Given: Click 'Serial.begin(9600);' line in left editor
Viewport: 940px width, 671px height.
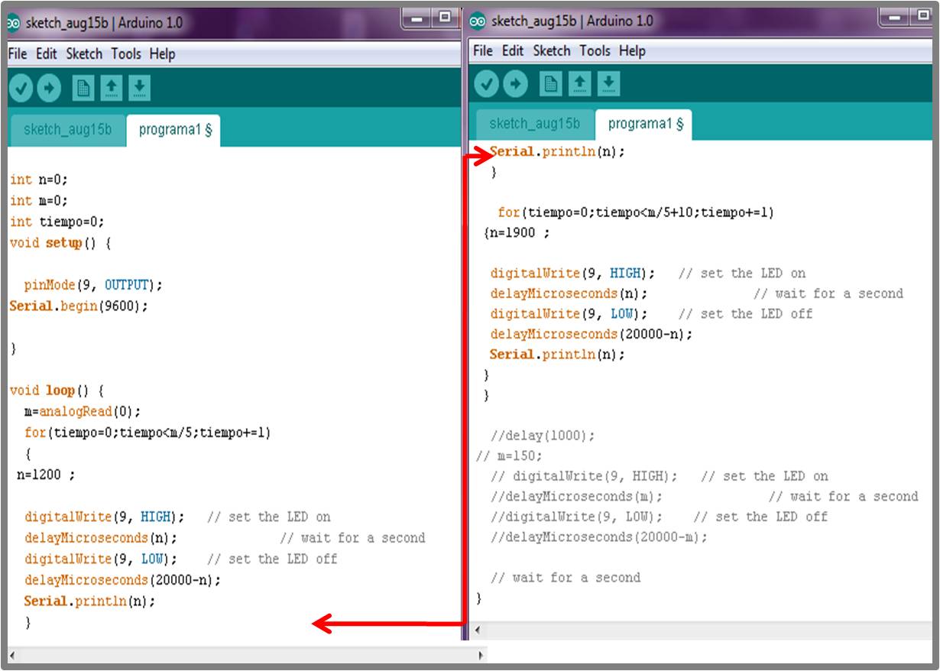Looking at the screenshot, I should pos(78,306).
